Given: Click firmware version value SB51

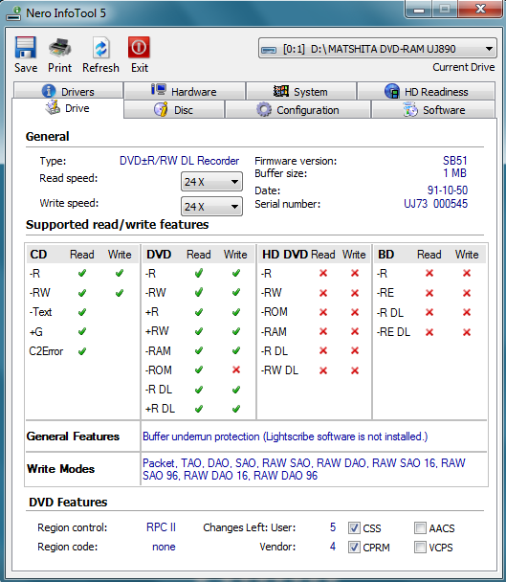Looking at the screenshot, I should pyautogui.click(x=454, y=161).
